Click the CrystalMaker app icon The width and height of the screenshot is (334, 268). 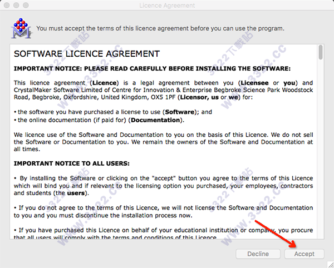pos(21,28)
